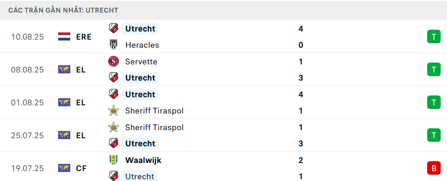Screen dimensions: 447x181
Task: Click the CF competition label
Action: (x=81, y=168)
